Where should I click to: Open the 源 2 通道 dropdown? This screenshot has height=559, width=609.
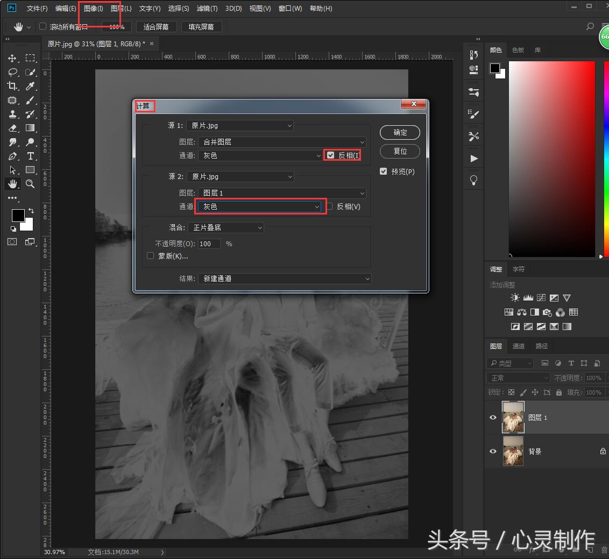click(x=260, y=206)
